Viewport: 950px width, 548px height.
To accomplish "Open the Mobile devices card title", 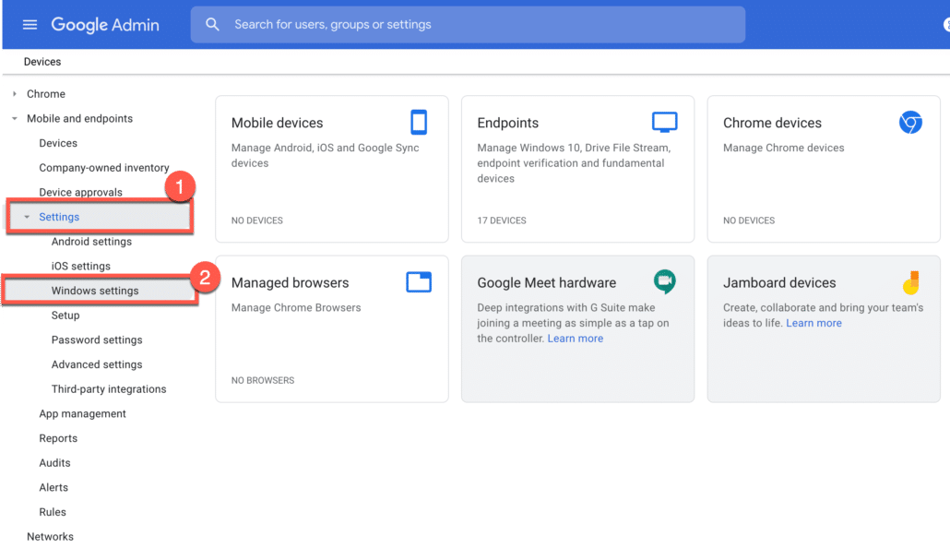I will tap(277, 123).
